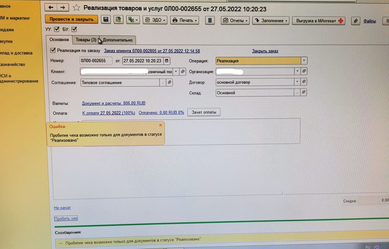Open Соглашение record with its open icon
The height and width of the screenshot is (249, 389).
click(x=169, y=82)
